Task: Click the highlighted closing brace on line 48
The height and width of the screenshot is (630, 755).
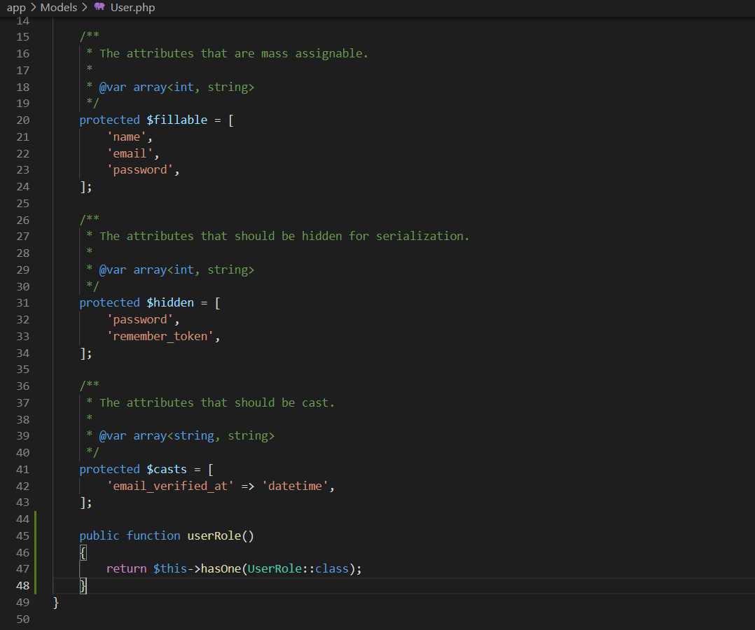Action: (83, 586)
